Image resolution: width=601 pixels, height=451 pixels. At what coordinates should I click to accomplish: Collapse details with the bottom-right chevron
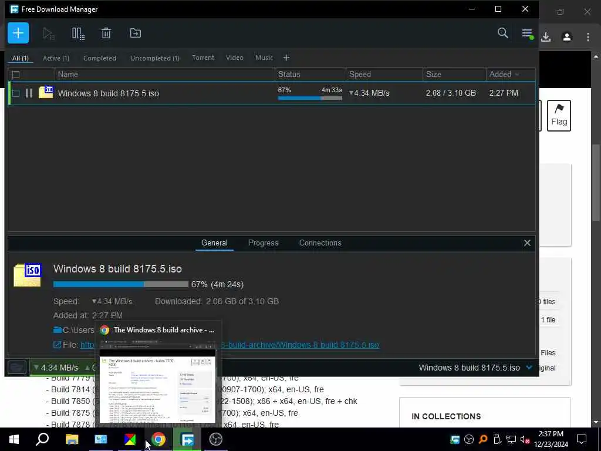click(529, 368)
